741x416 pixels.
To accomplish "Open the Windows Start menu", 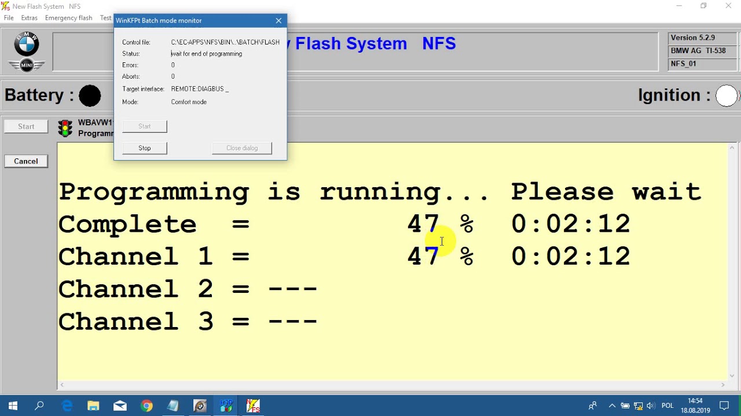I will (x=13, y=406).
